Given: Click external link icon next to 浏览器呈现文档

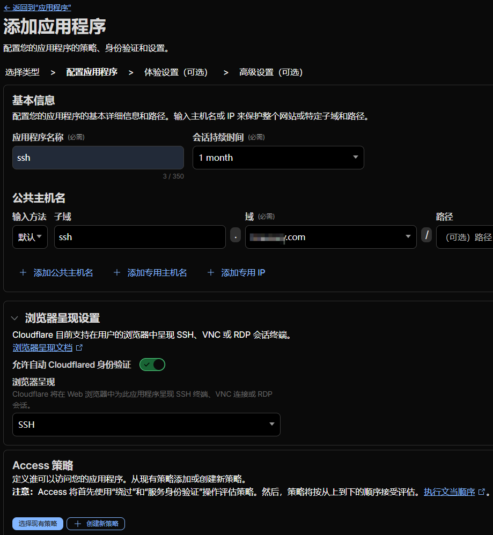Looking at the screenshot, I should (x=79, y=347).
